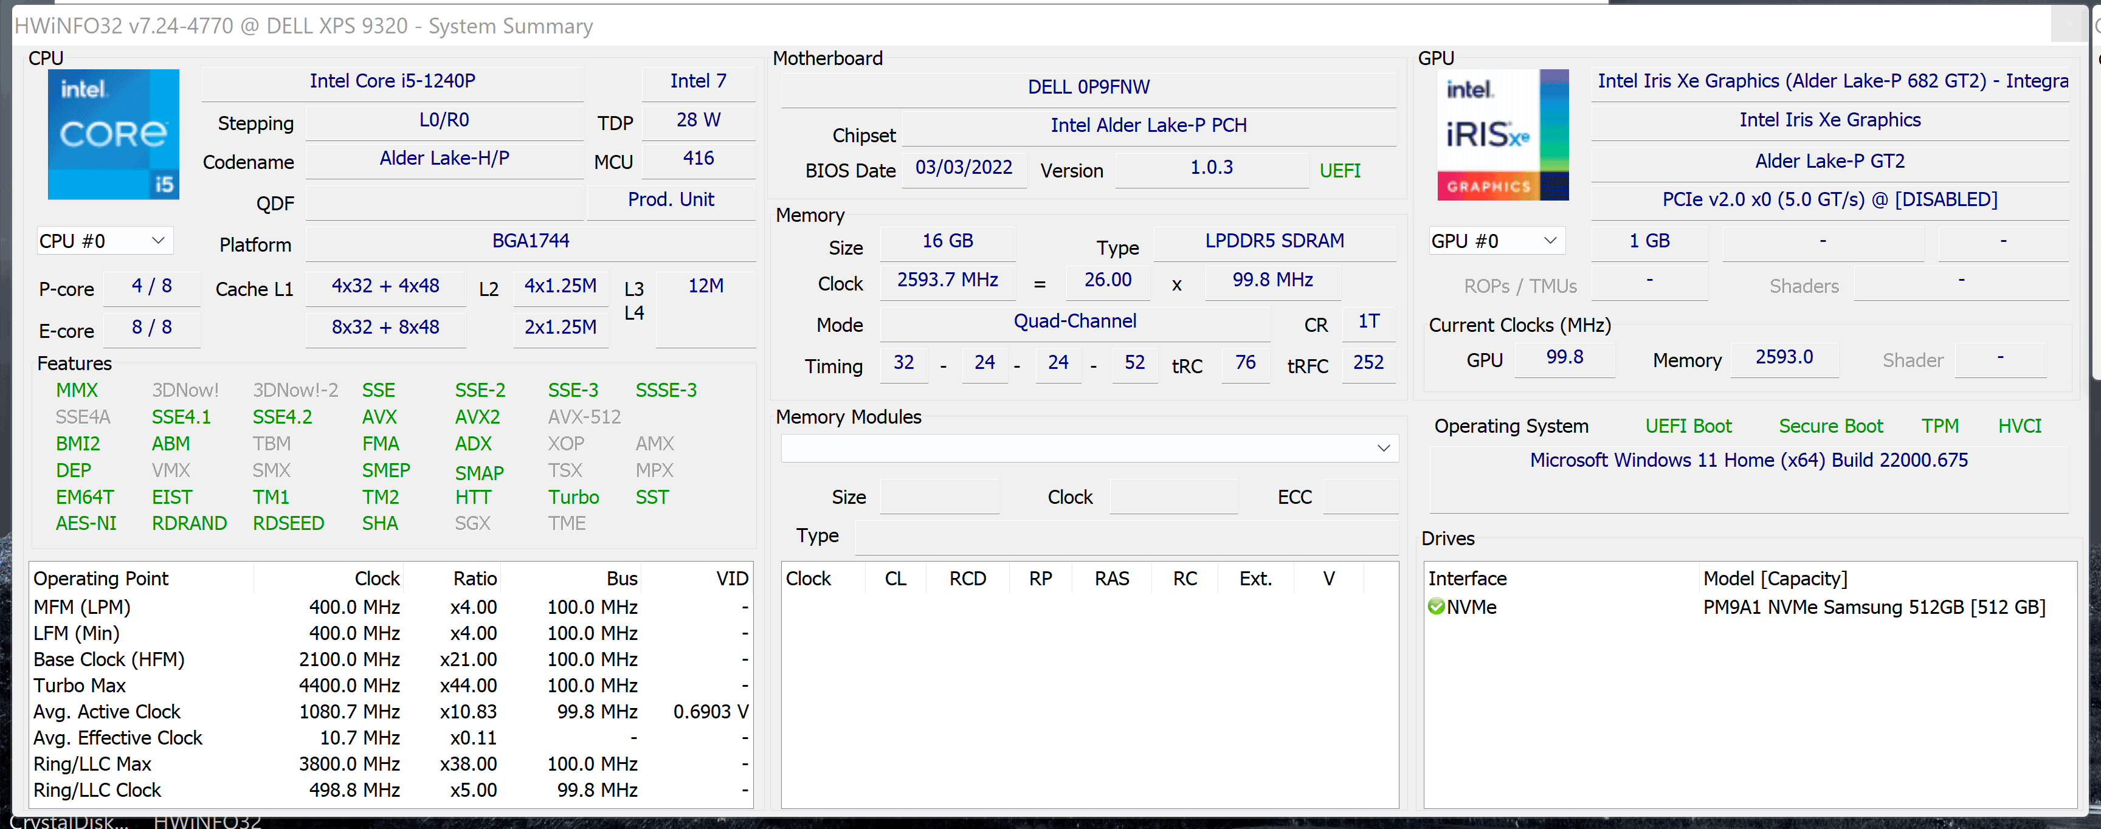The image size is (2101, 829).
Task: Click the Intel Core i5 logo image
Action: [112, 134]
